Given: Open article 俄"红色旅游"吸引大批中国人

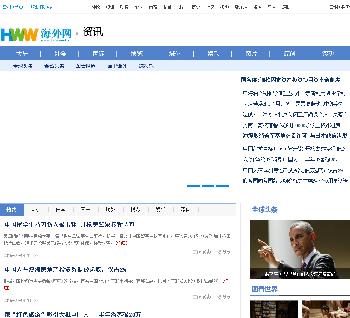Looking at the screenshot, I should click(x=73, y=314).
